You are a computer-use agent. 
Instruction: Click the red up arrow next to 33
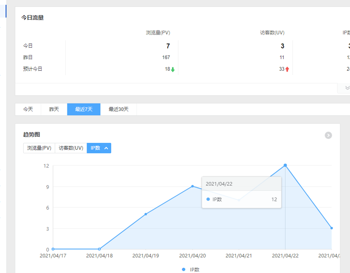pyautogui.click(x=287, y=69)
